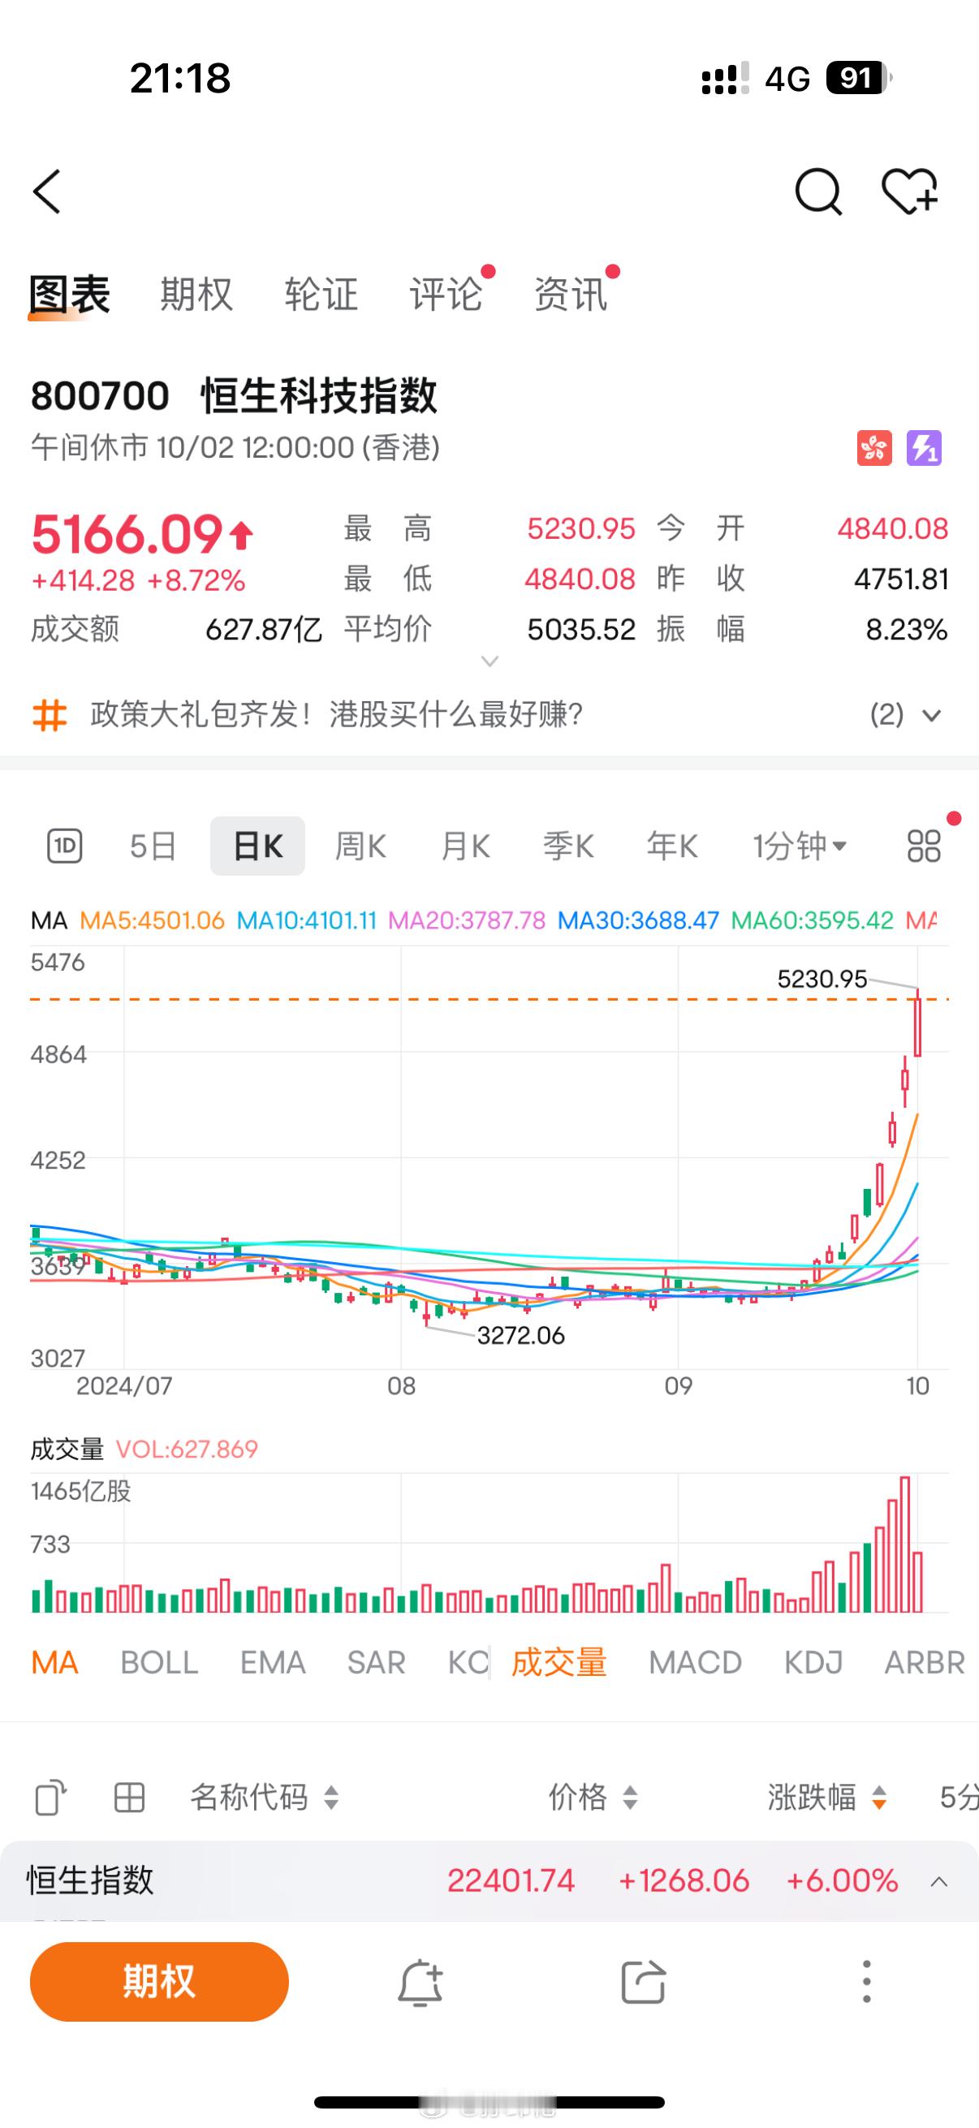Tap the orange 期权 button
The height and width of the screenshot is (2128, 979).
point(159,1982)
